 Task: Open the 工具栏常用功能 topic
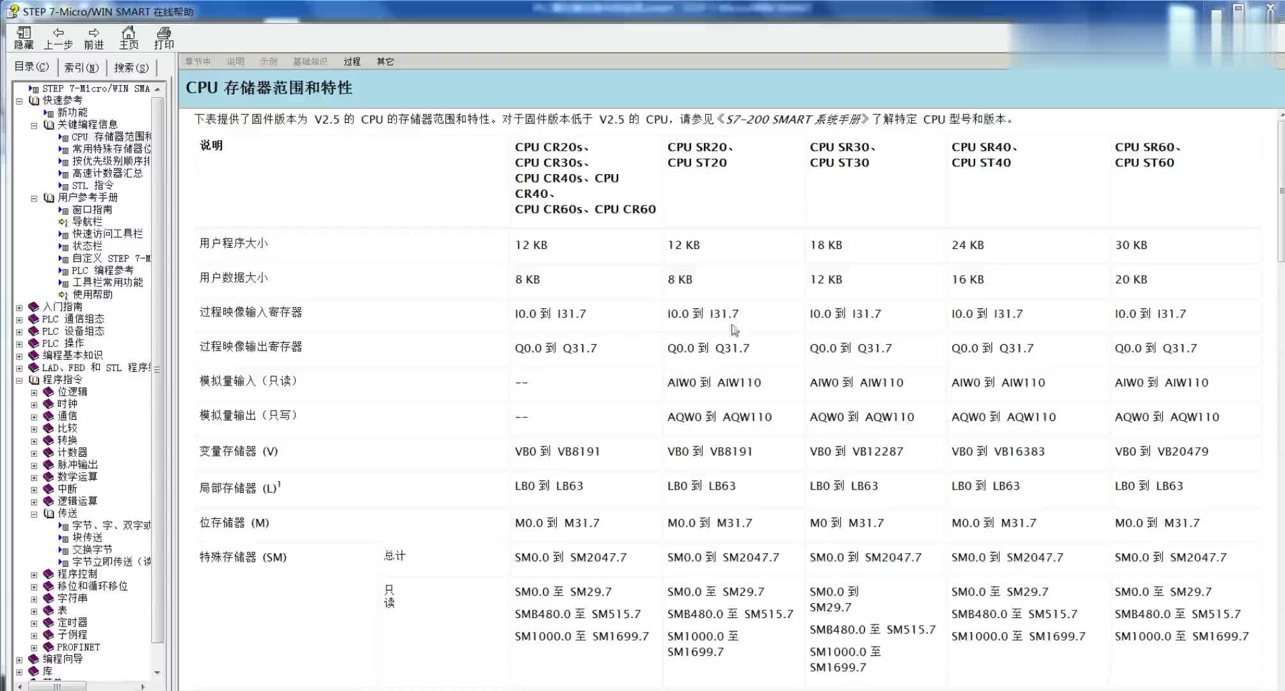pos(108,283)
